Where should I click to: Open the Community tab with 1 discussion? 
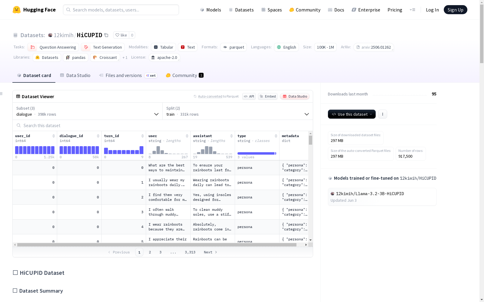click(x=185, y=75)
